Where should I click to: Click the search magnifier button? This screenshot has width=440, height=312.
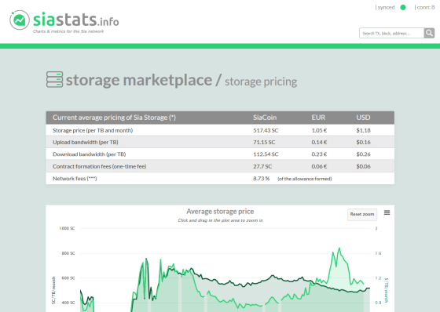(x=429, y=33)
